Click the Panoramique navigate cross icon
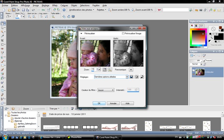The width and height of the screenshot is (224, 140). tap(131, 70)
